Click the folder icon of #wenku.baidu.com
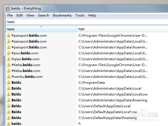Screen dimensions: 168x126 point(8,76)
